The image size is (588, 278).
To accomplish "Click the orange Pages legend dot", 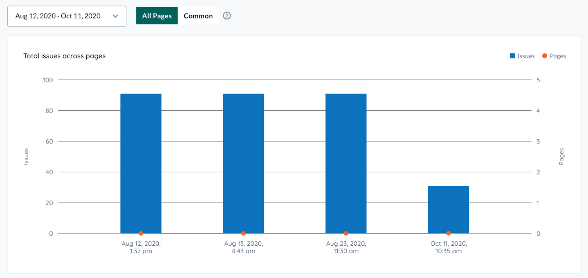I will (x=545, y=56).
